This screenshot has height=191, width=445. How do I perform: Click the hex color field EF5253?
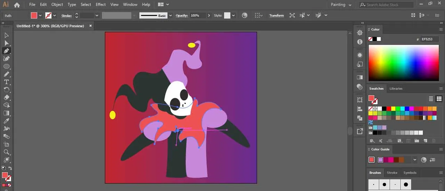point(430,39)
